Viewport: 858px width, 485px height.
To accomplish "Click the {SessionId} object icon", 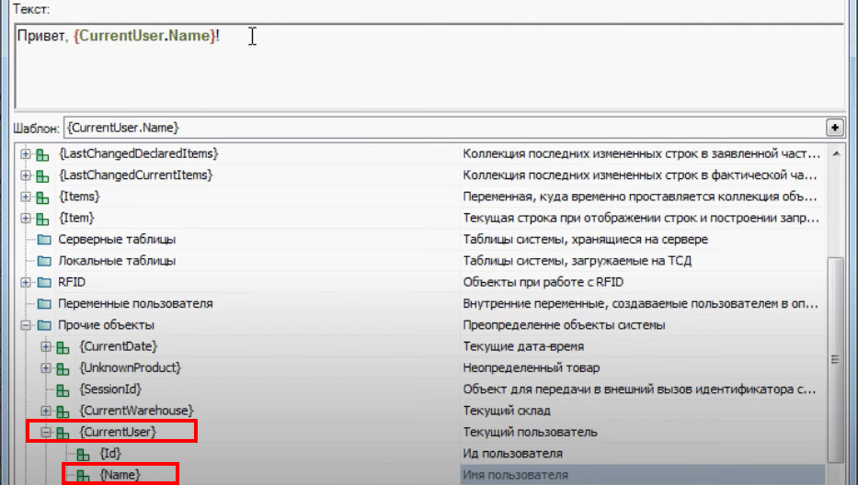I will tap(63, 389).
